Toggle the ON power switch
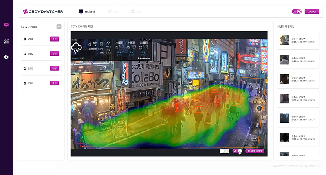The image size is (326, 175). pyautogui.click(x=297, y=12)
